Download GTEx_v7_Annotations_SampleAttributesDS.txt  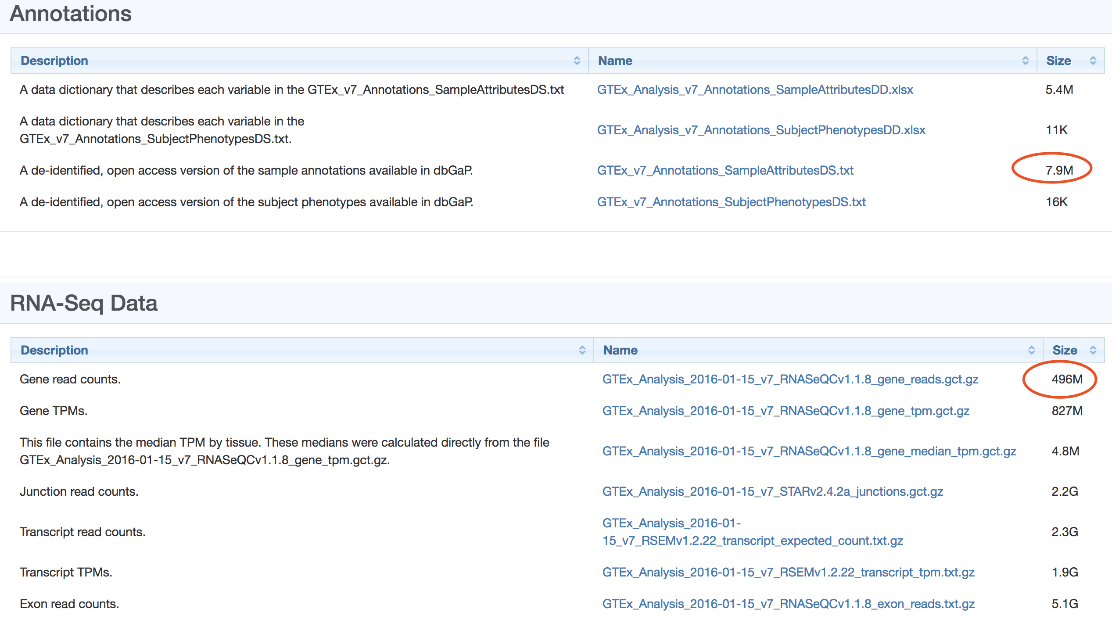(x=725, y=170)
